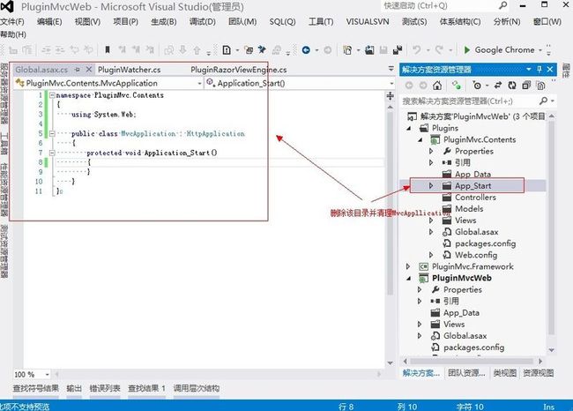Click Sync with Active Document icon
573x411 pixels.
click(x=498, y=86)
